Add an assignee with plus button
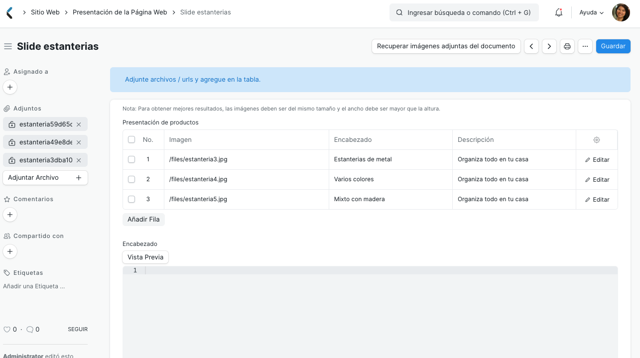Image resolution: width=640 pixels, height=358 pixels. click(10, 87)
